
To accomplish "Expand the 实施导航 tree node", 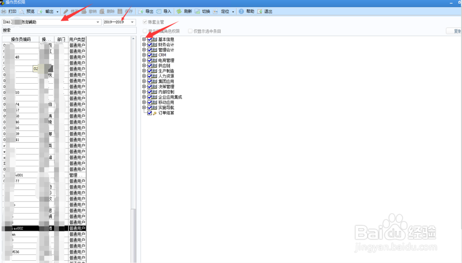I will 144,108.
